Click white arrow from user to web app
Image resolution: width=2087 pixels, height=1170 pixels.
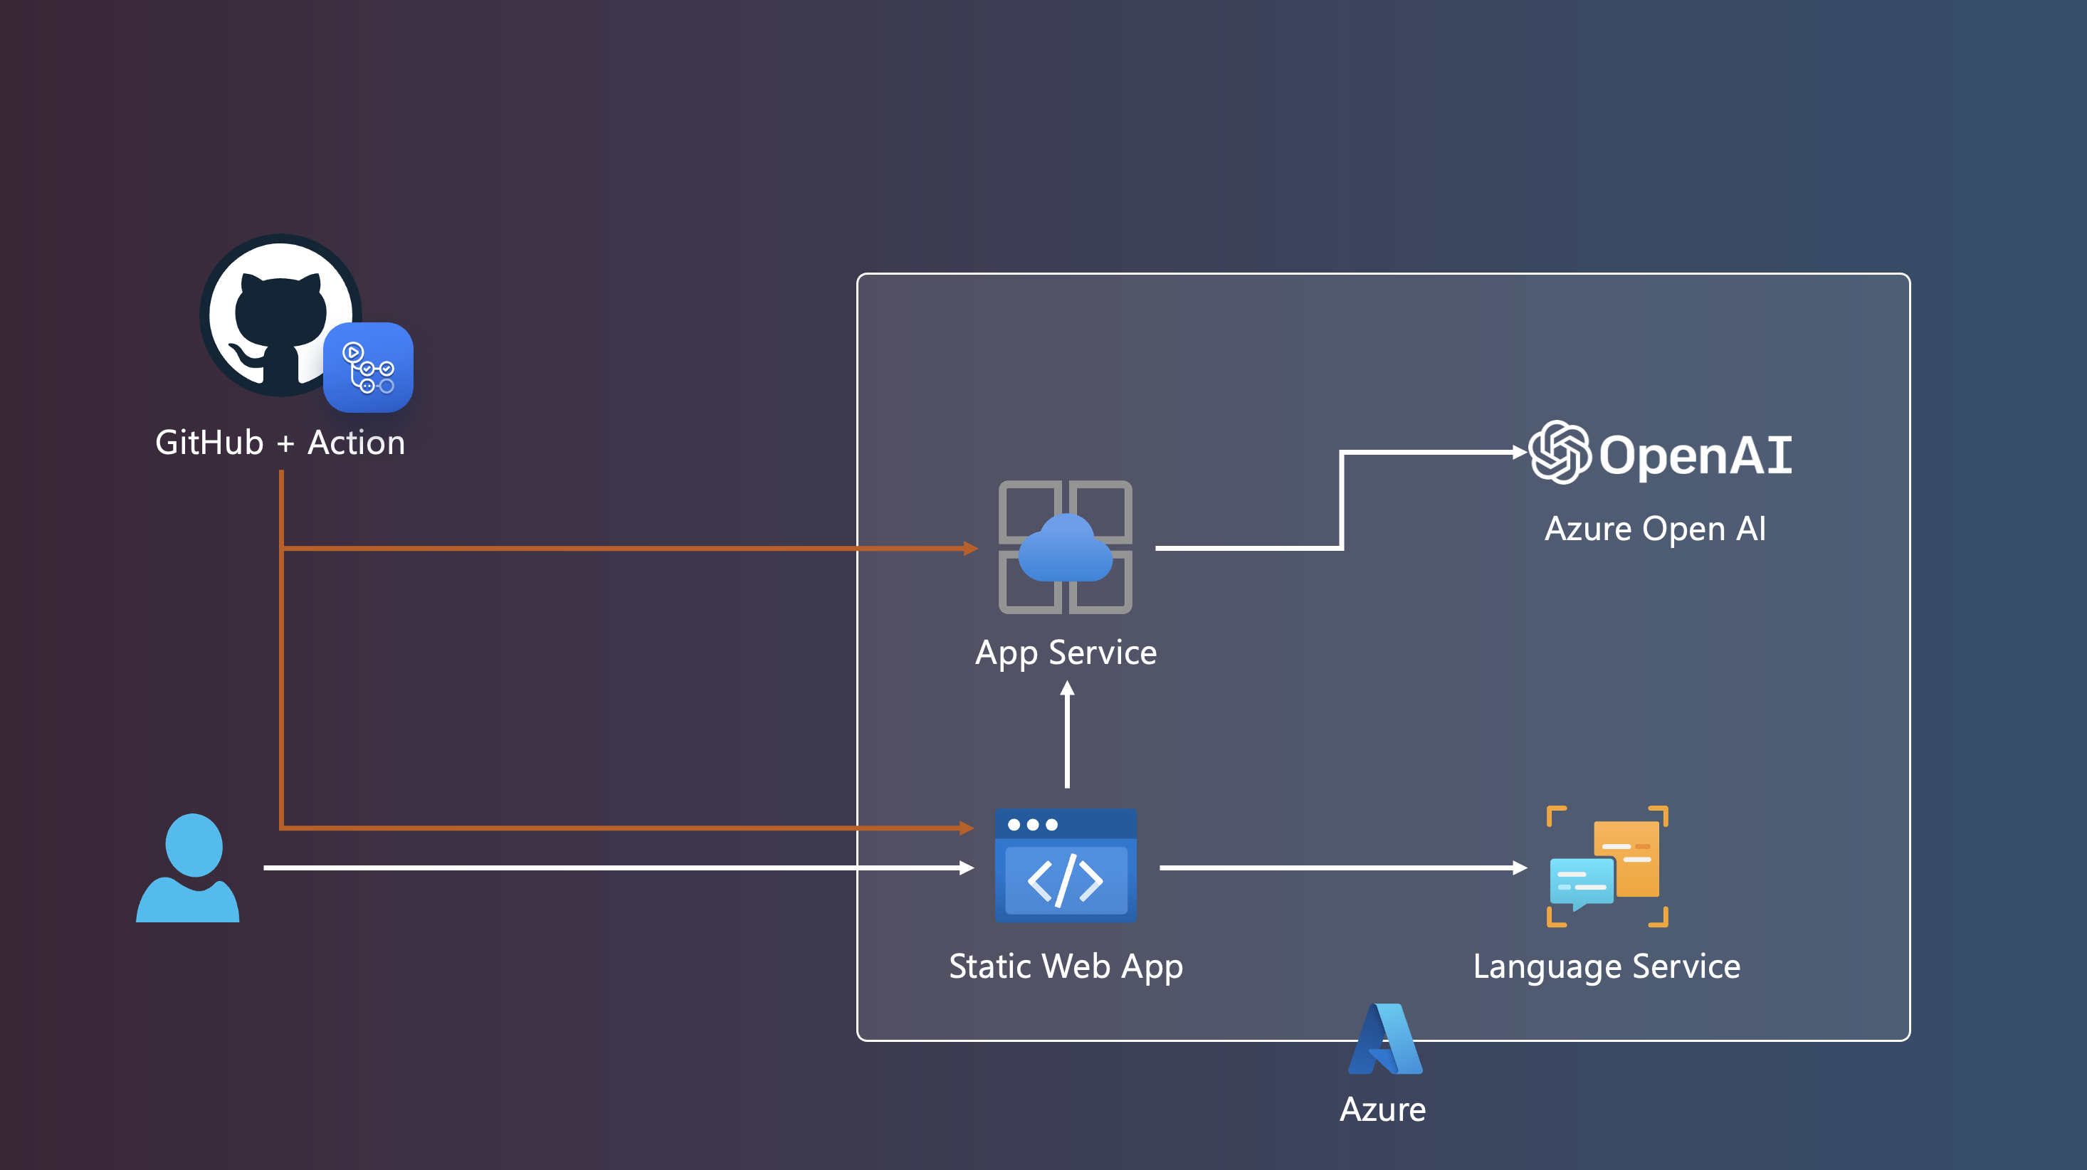(x=616, y=868)
